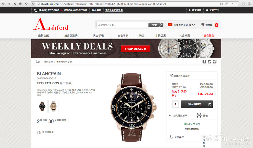253x148 pixels.
Task: Click the magnifier search icon
Action: 161,25
